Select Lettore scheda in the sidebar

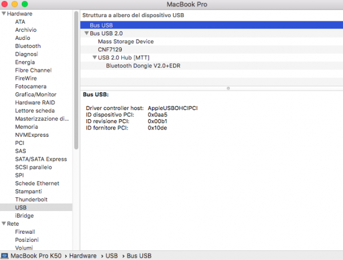click(35, 111)
